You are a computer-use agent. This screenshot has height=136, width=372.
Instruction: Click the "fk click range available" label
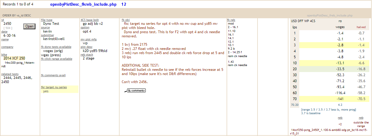(x=56, y=59)
